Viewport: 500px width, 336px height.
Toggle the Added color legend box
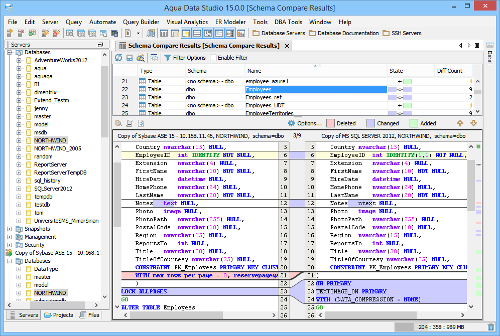point(414,123)
